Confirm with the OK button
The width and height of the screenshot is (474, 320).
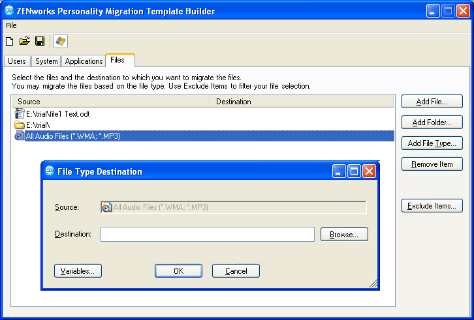point(178,270)
